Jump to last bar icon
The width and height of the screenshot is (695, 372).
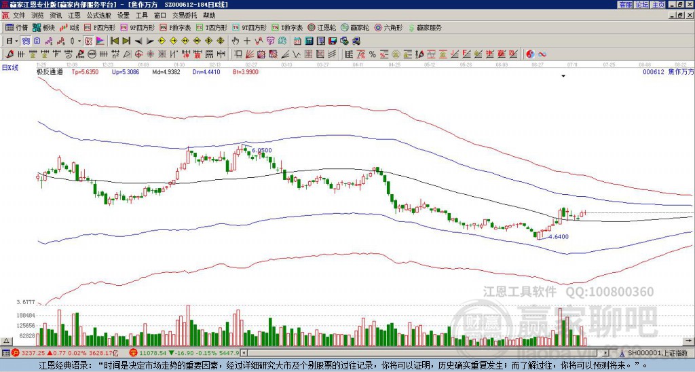coord(126,41)
